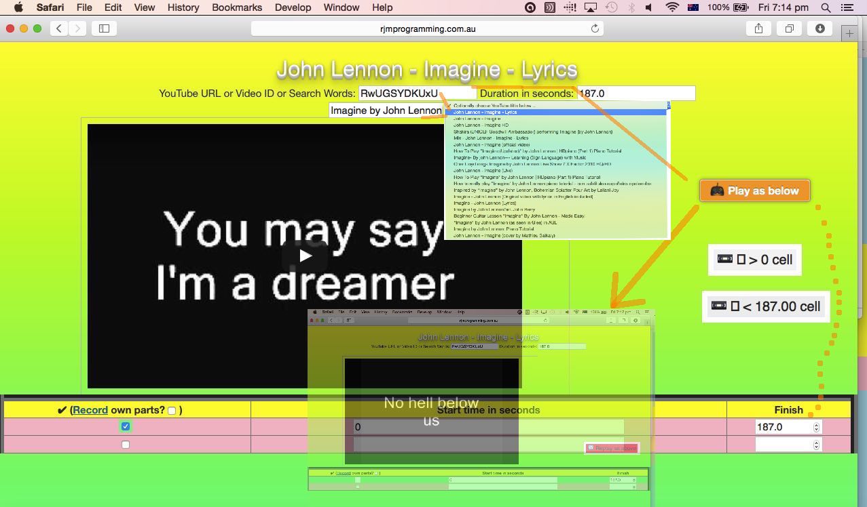Open the Apple menu
This screenshot has width=867, height=507.
click(18, 7)
